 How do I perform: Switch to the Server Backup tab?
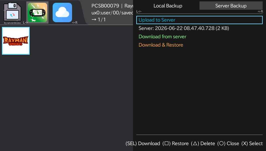point(231,6)
